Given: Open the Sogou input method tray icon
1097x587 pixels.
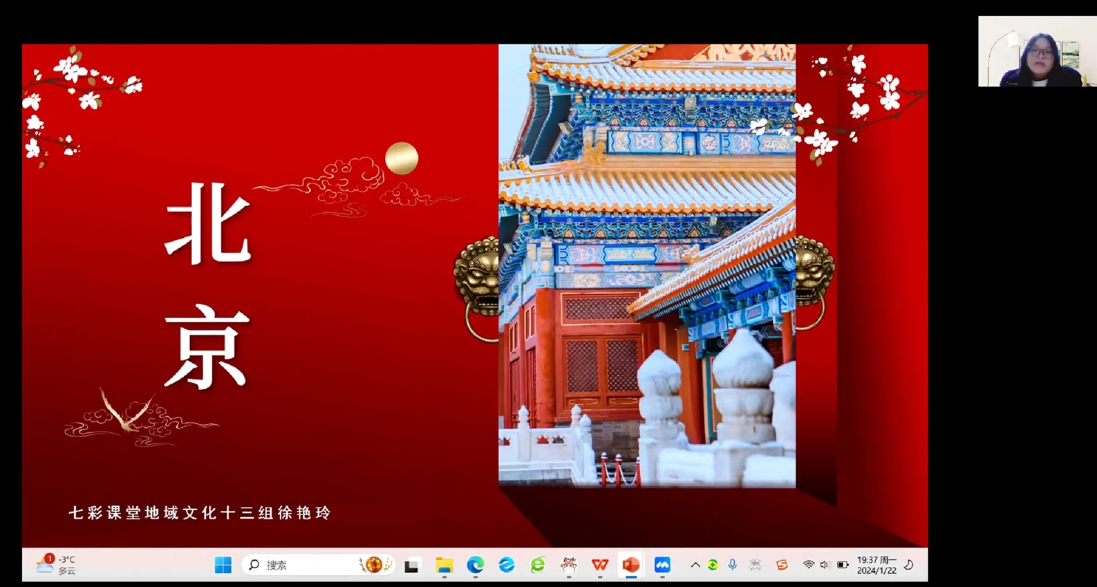Looking at the screenshot, I should 782,565.
